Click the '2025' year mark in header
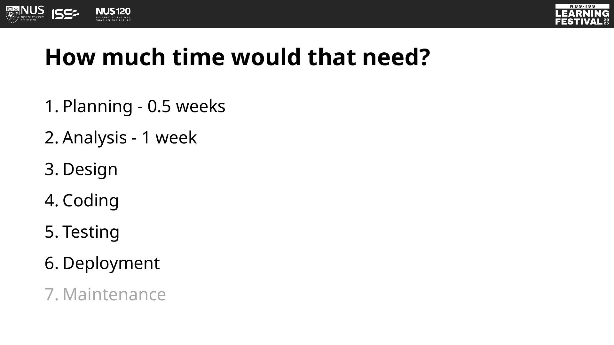 [x=606, y=21]
